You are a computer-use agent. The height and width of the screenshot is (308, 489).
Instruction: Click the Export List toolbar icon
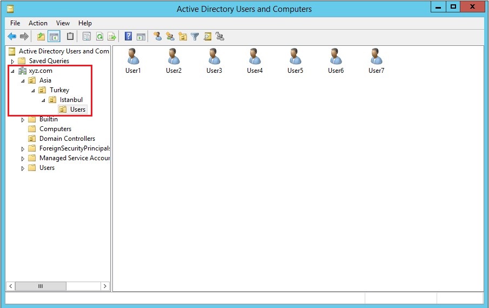pyautogui.click(x=112, y=37)
